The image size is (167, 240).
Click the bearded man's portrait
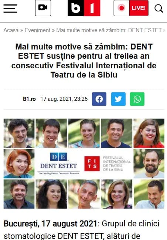tap(149, 164)
